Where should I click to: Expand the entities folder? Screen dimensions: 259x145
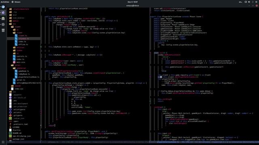(19, 48)
